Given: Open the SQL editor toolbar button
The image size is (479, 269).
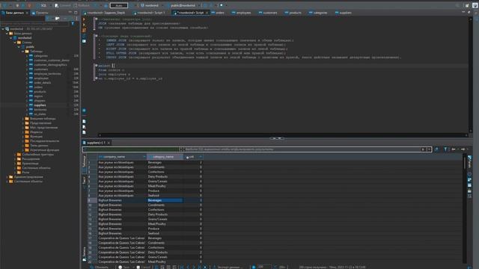Looking at the screenshot, I should click(42, 5).
